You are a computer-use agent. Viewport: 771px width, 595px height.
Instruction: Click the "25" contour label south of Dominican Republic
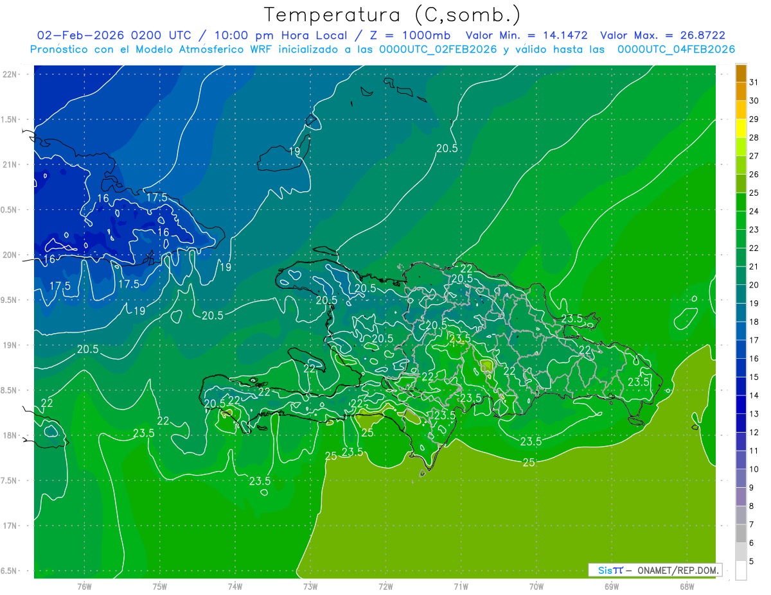tap(529, 462)
